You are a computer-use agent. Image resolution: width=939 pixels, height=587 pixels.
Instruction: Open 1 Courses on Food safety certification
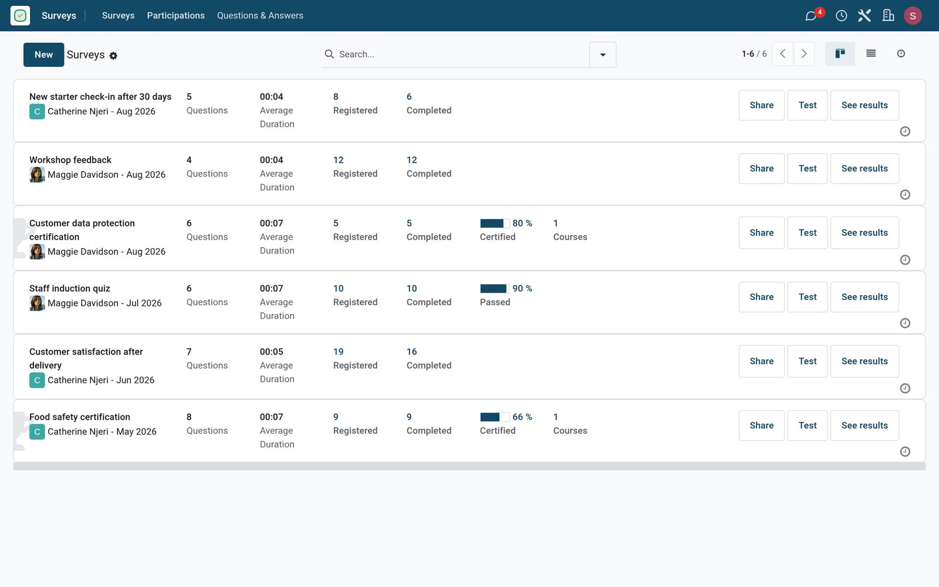tap(570, 424)
